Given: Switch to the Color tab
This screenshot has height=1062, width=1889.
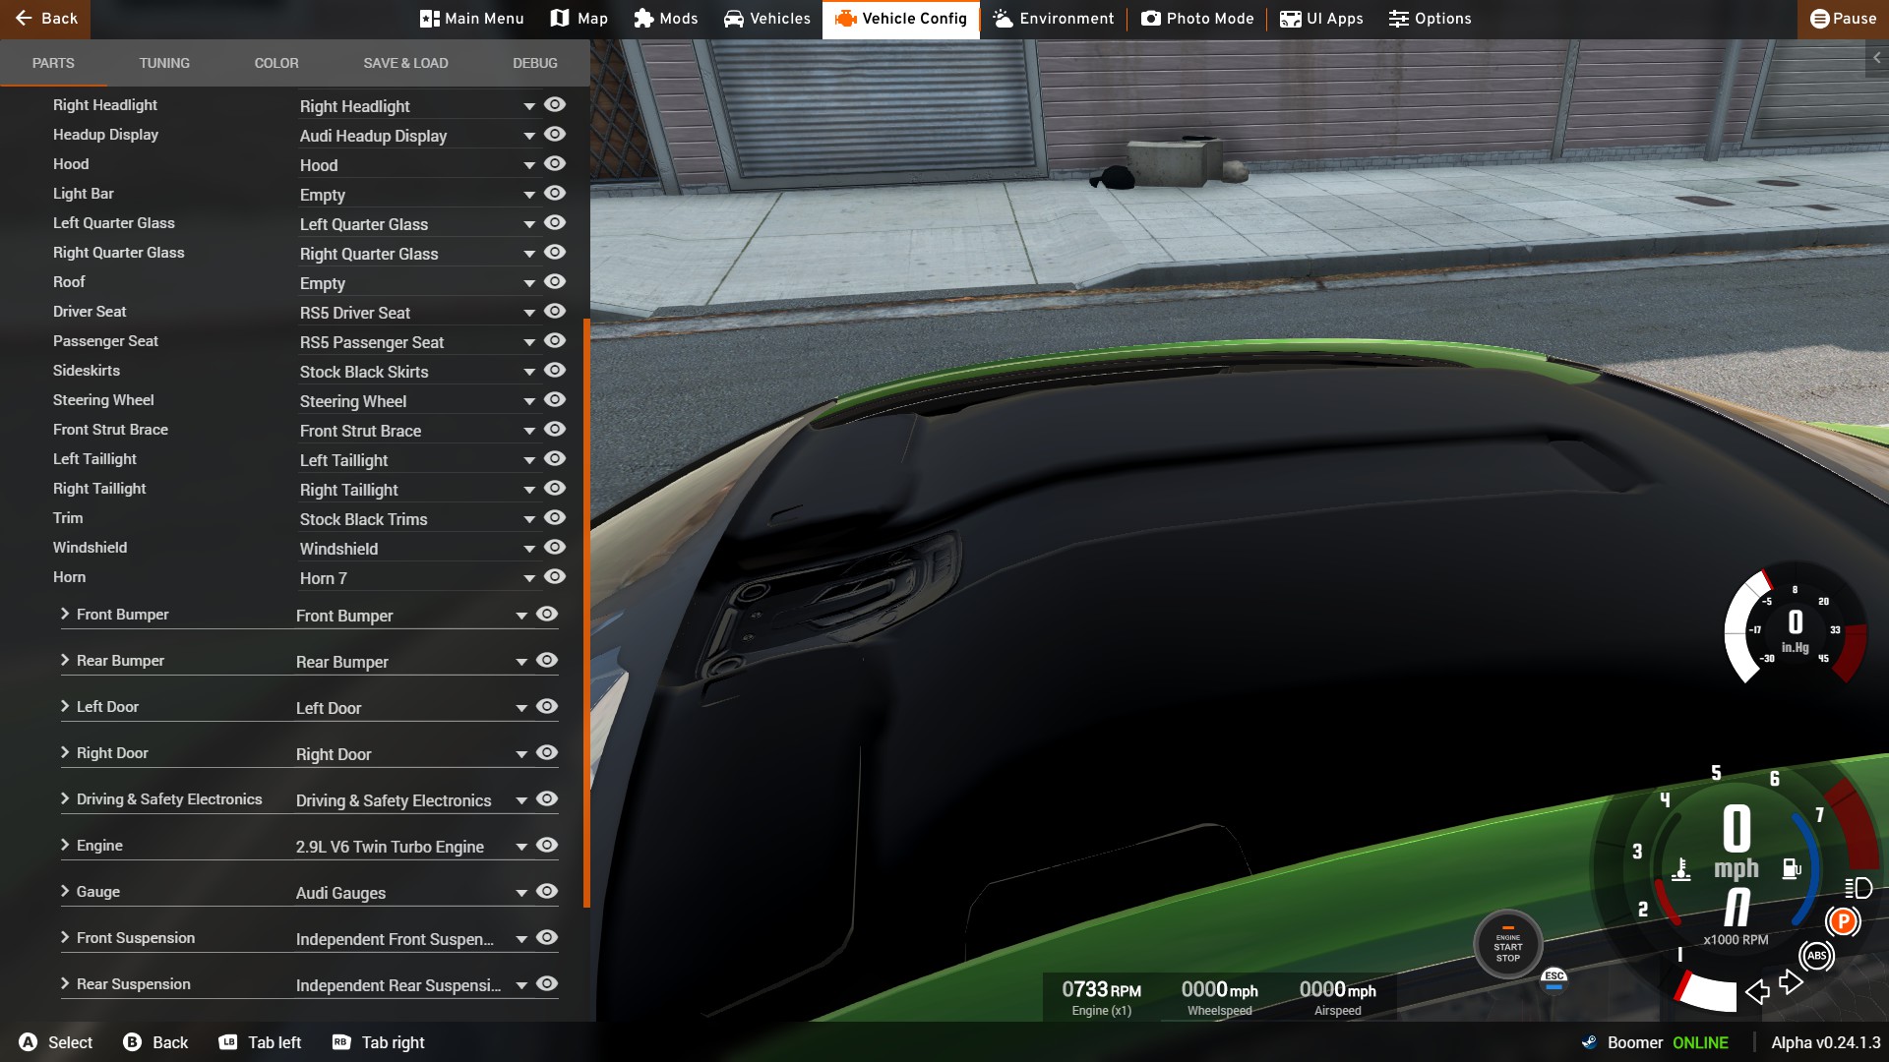Looking at the screenshot, I should (276, 63).
